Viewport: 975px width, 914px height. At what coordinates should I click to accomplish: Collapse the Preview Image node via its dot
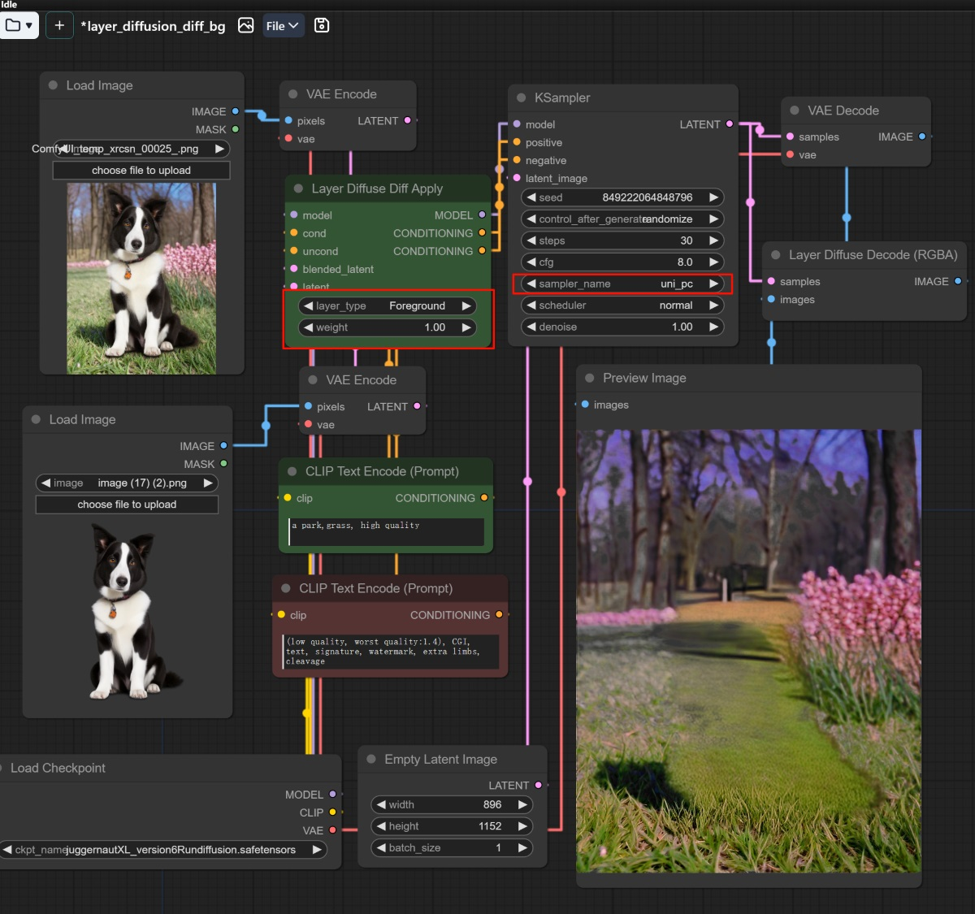click(590, 378)
